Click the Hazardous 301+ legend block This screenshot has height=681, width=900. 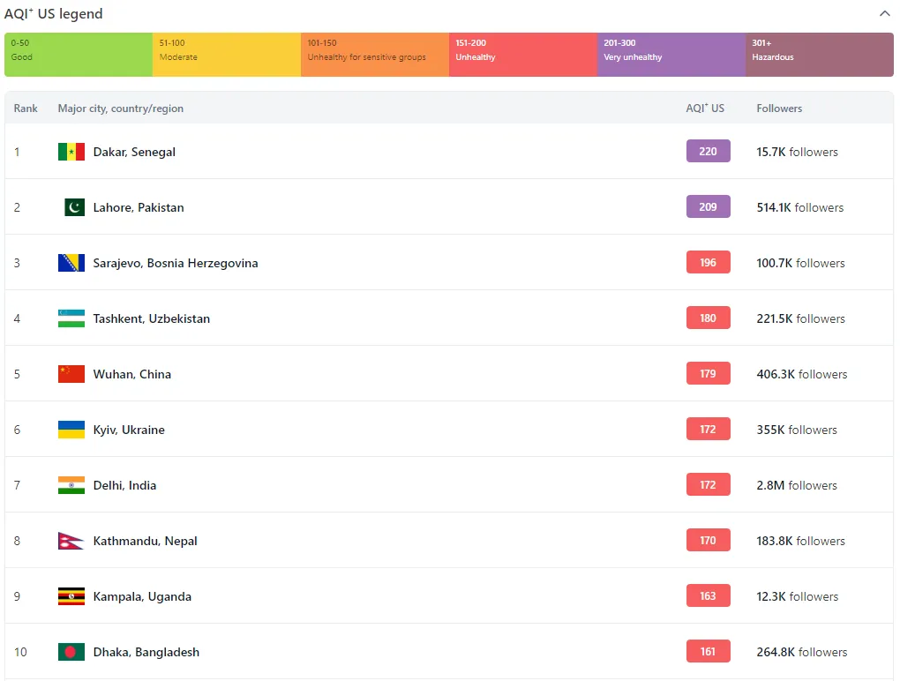[819, 55]
